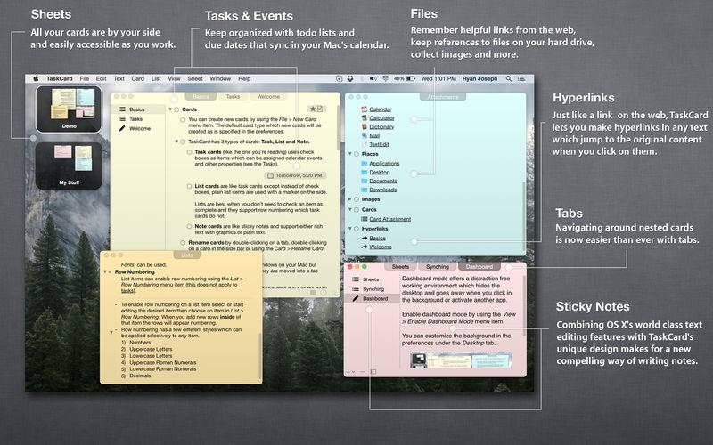
Task: Collapse the Row Numbering list item
Action: pyautogui.click(x=105, y=272)
